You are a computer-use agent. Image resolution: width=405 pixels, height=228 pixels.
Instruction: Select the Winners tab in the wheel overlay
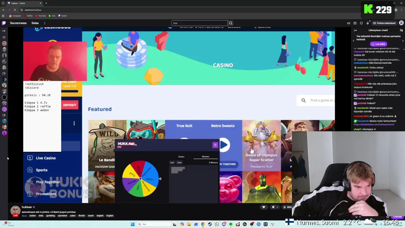tap(205, 157)
